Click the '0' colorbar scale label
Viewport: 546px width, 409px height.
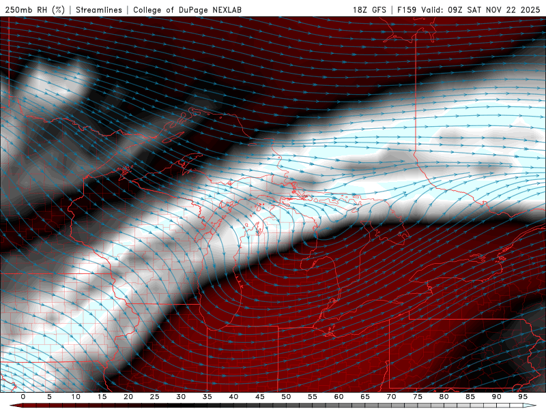pyautogui.click(x=23, y=397)
